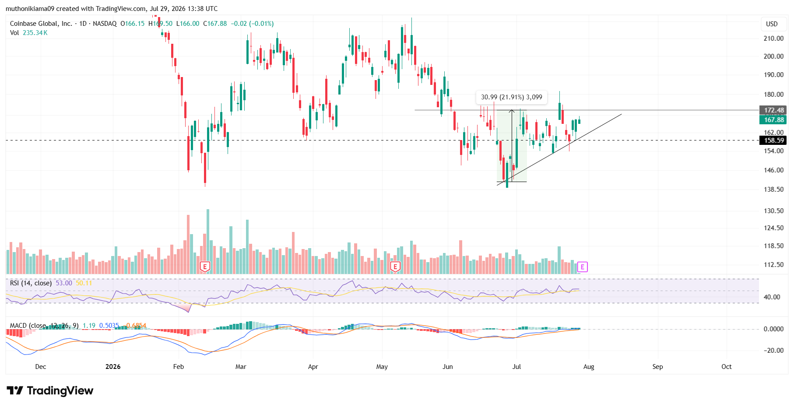Click the green 167.88 current price label
Screen dimensions: 794x407
(x=773, y=119)
